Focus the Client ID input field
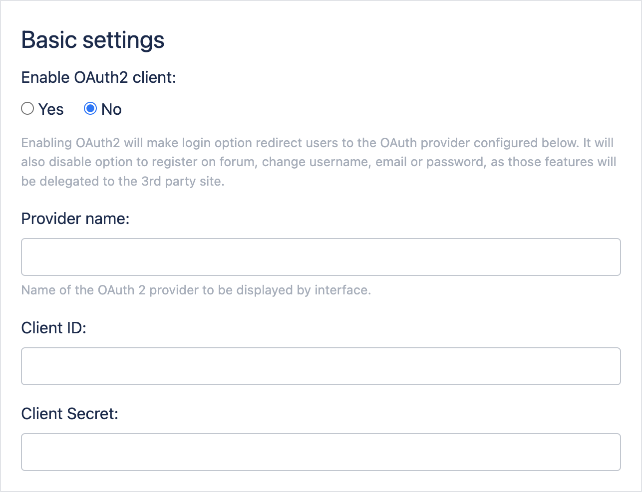Screen dimensions: 642x492 tap(321, 366)
